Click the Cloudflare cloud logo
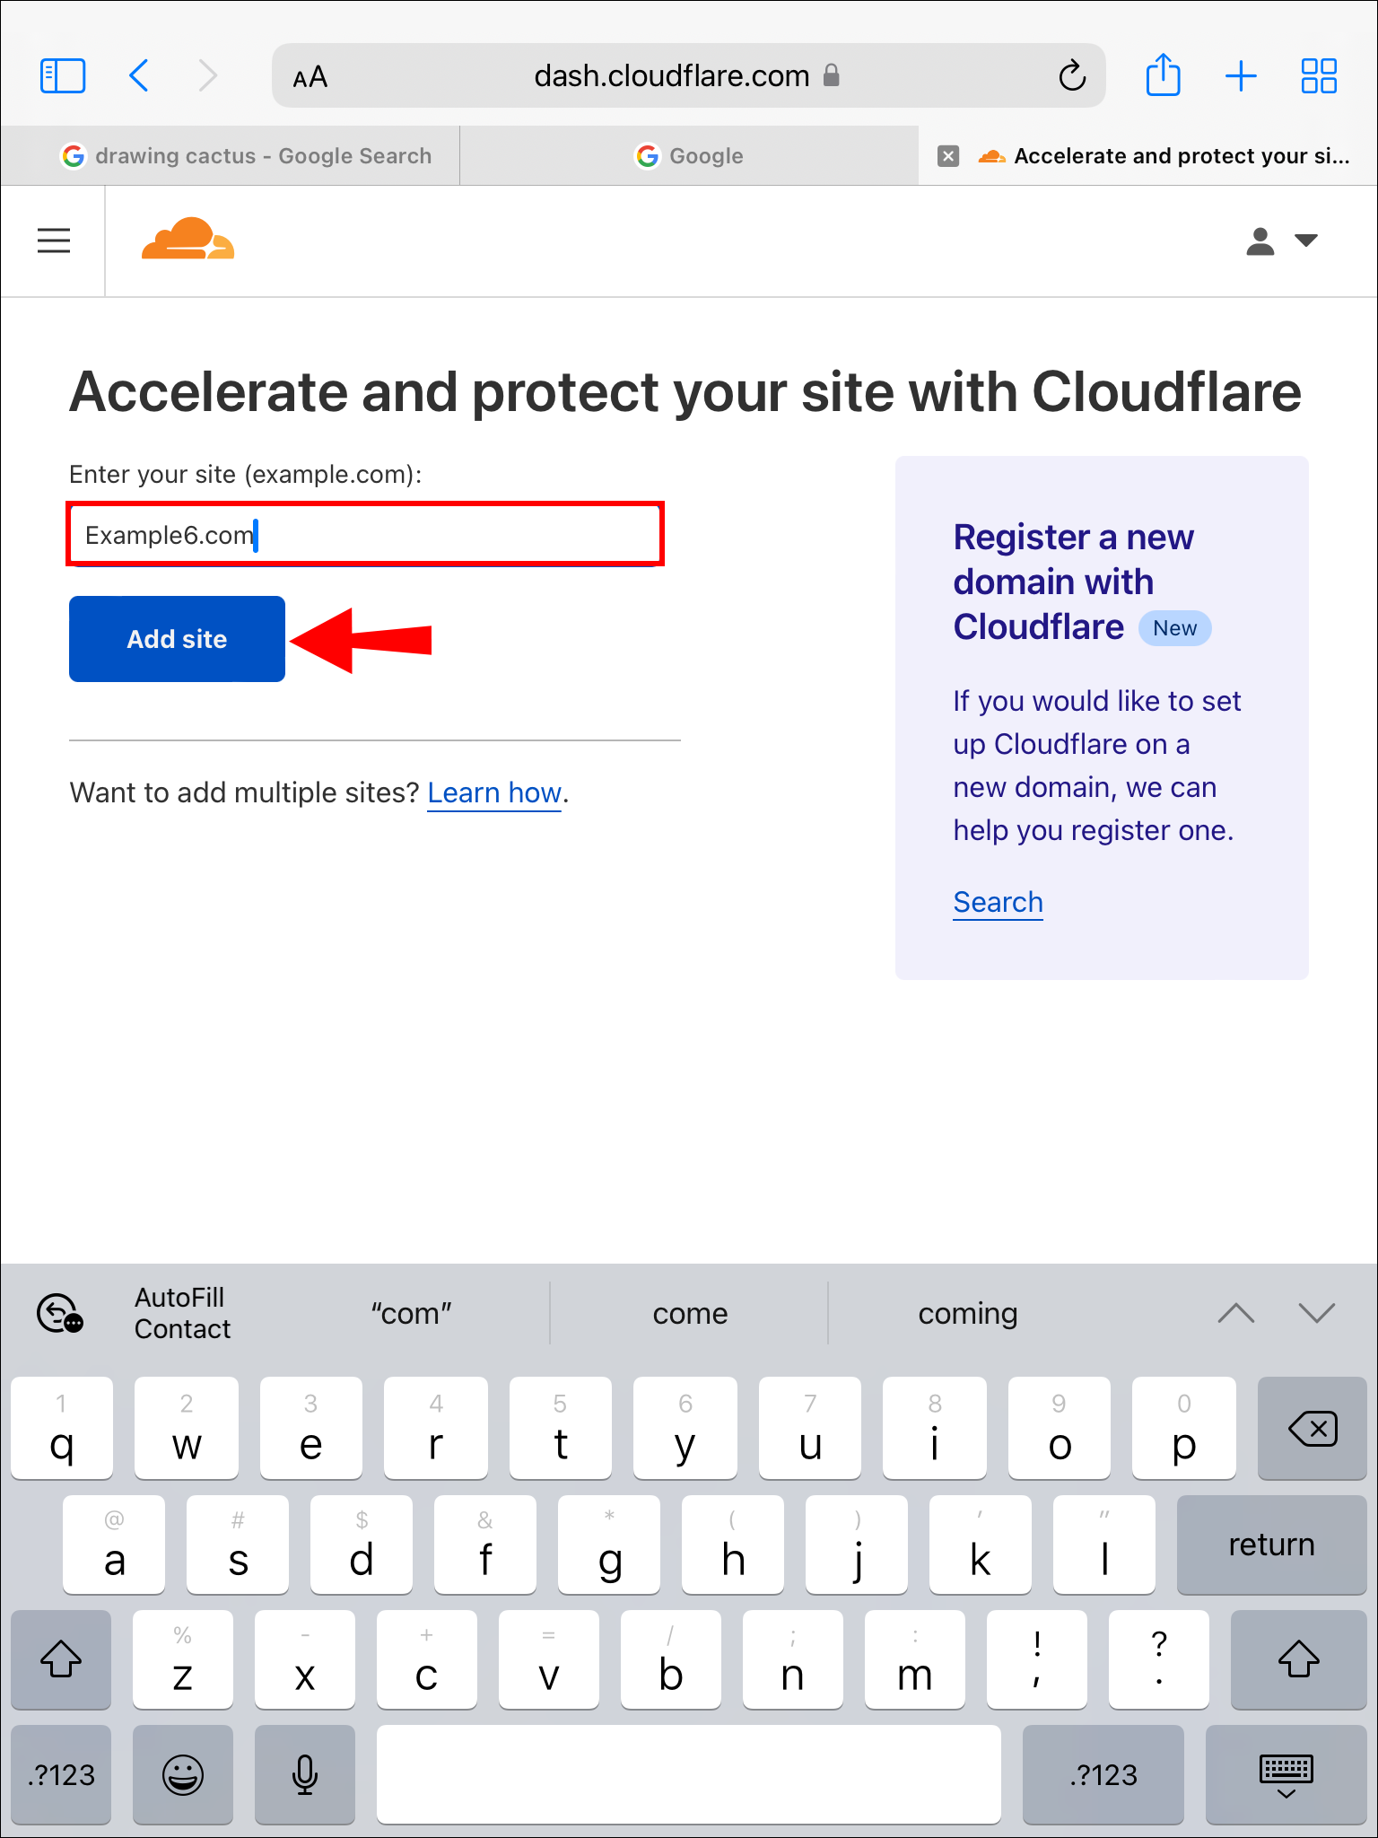 click(188, 240)
